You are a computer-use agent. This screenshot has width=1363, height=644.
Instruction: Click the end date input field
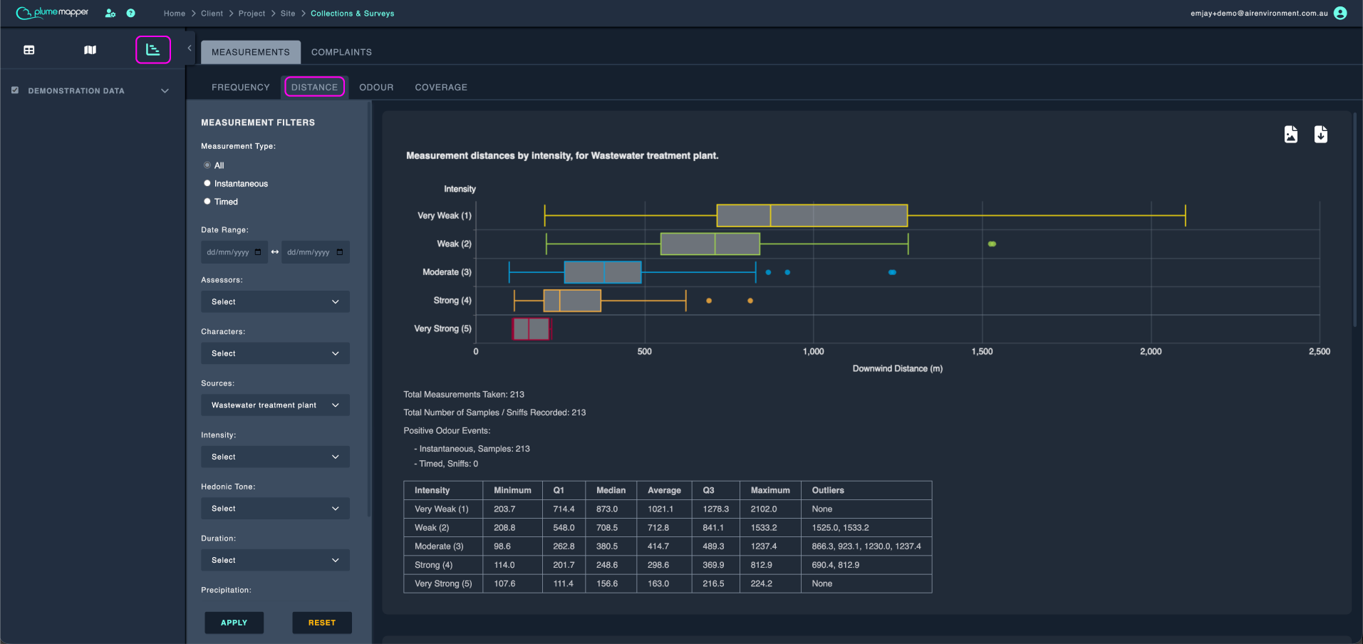tap(316, 252)
